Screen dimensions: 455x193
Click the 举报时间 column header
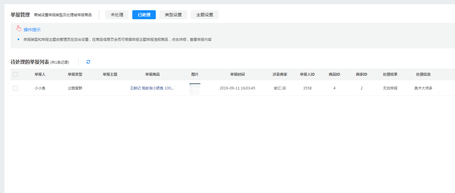(237, 74)
